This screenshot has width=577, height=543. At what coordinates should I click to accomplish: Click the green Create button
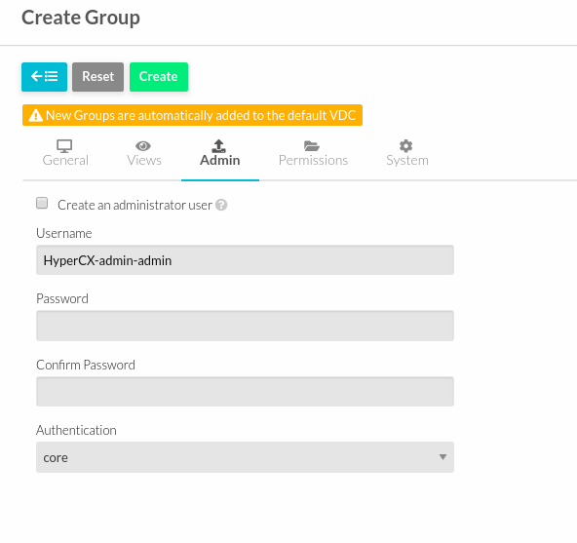point(159,77)
